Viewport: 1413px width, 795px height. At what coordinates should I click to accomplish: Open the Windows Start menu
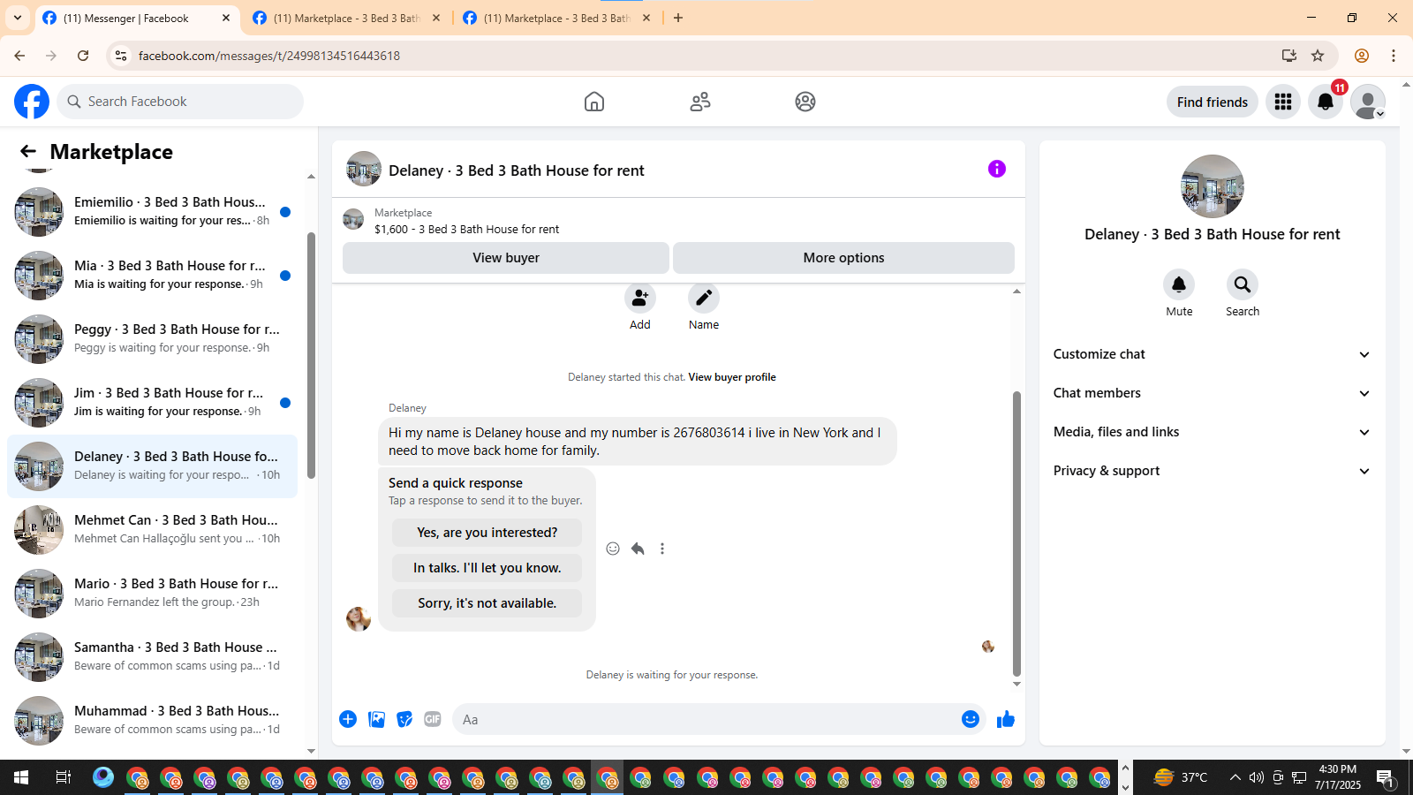pyautogui.click(x=21, y=777)
